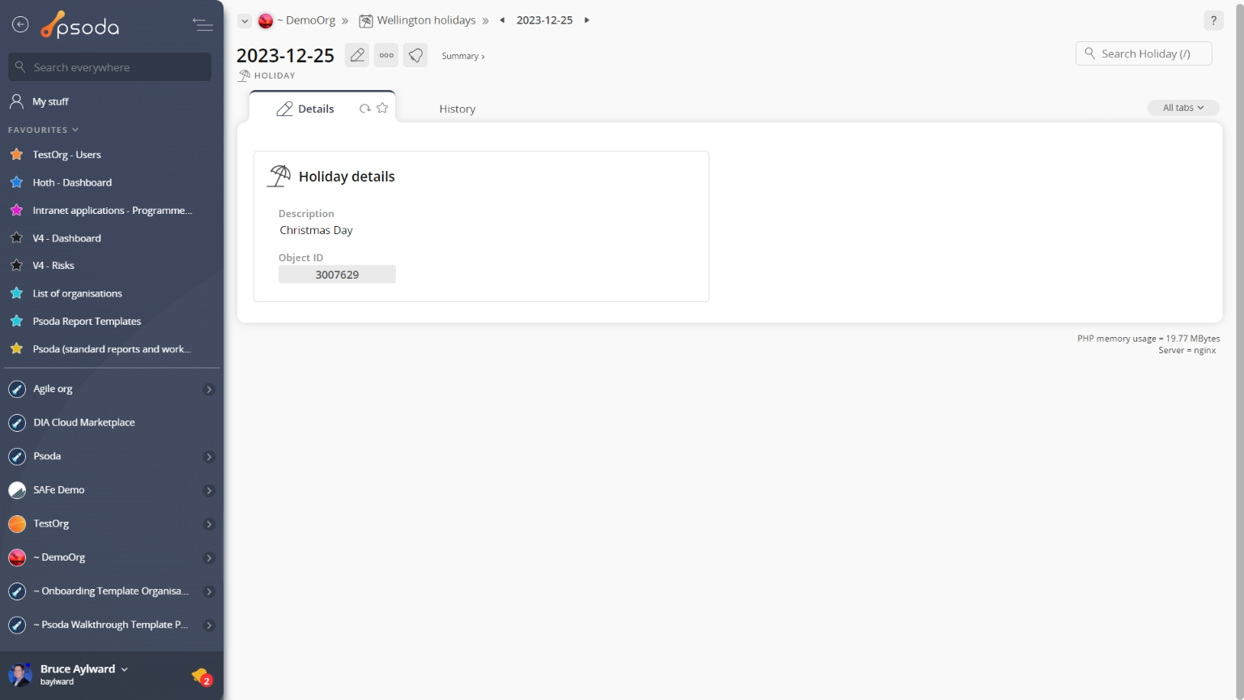The image size is (1244, 700).
Task: Go to the next holiday with right arrow
Action: coord(587,20)
